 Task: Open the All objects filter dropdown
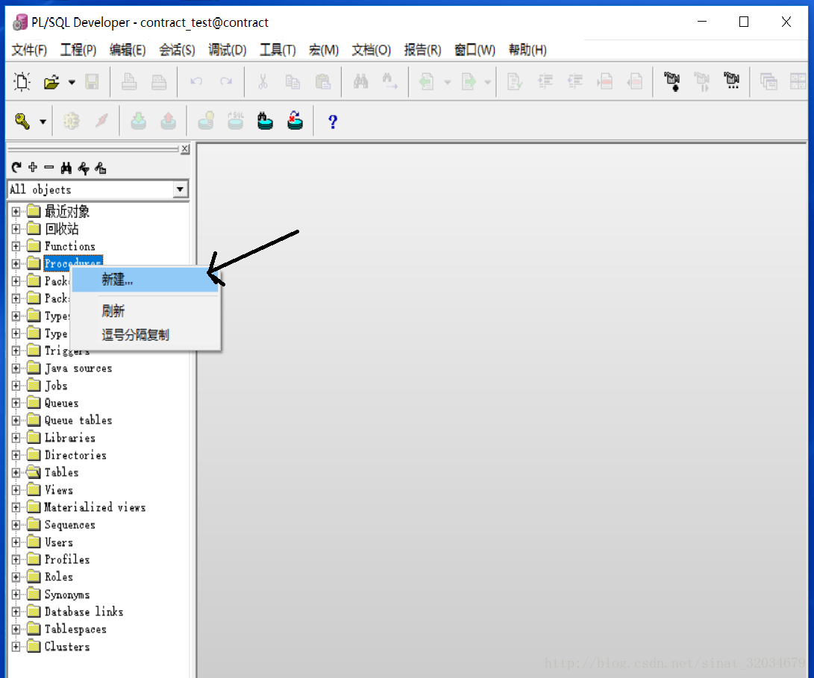click(x=180, y=189)
